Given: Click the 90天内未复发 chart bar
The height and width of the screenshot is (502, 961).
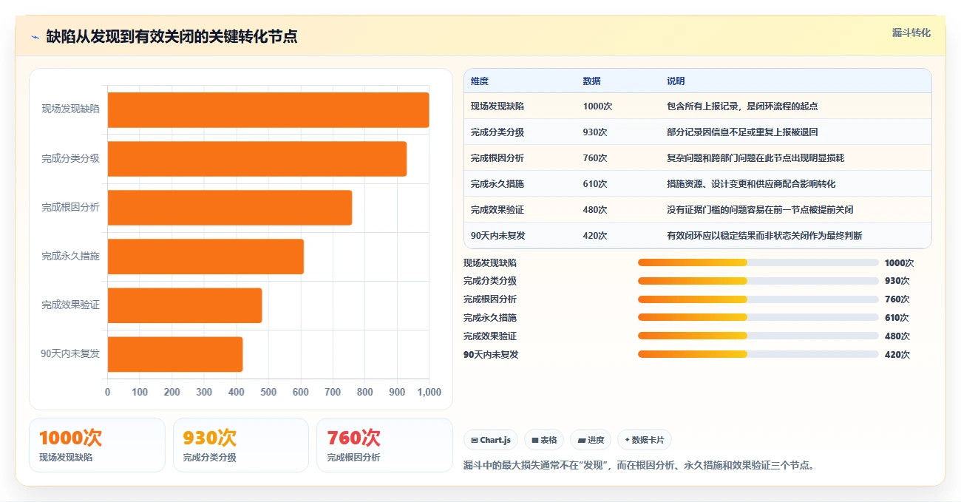Looking at the screenshot, I should (x=175, y=354).
